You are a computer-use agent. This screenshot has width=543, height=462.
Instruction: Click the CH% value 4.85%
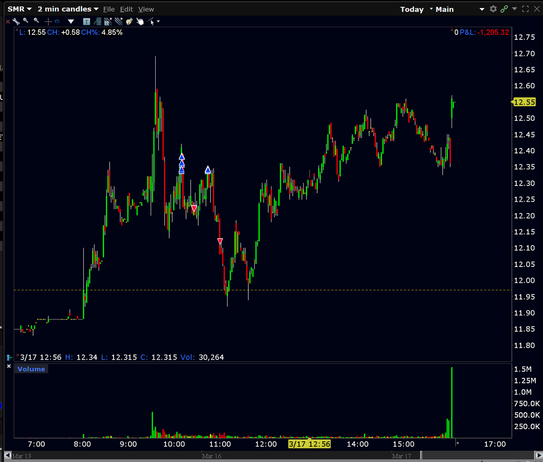[x=112, y=33]
